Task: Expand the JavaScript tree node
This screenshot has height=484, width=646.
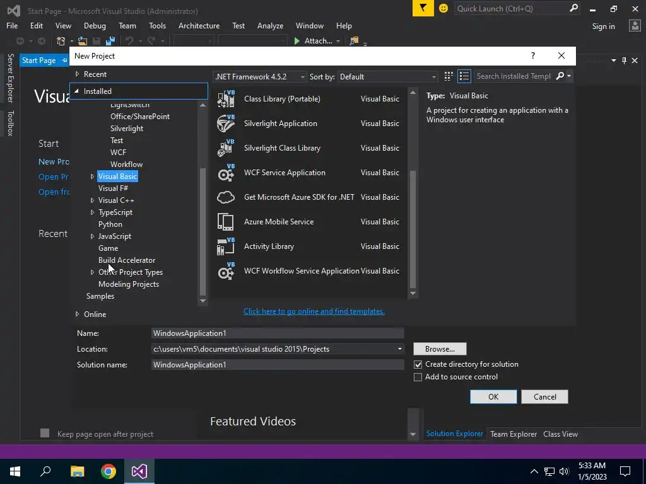Action: [x=92, y=236]
